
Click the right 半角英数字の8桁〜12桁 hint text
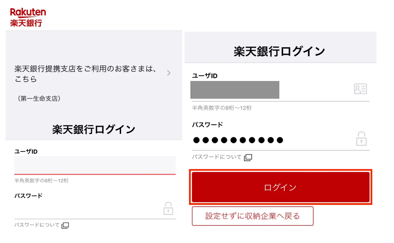(x=222, y=108)
